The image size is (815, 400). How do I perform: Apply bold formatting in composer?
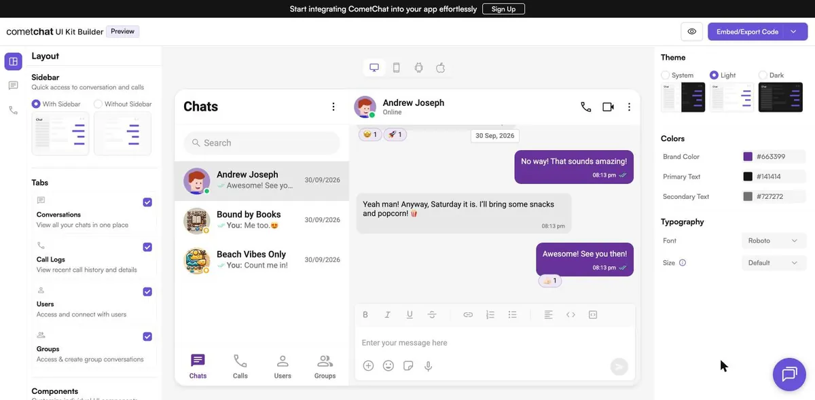[x=365, y=314]
